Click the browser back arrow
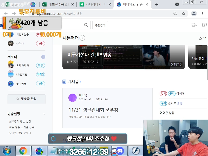Image resolution: width=208 pixels, height=156 pixels. [6, 14]
